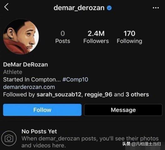View the 170 Following list

[x=129, y=37]
